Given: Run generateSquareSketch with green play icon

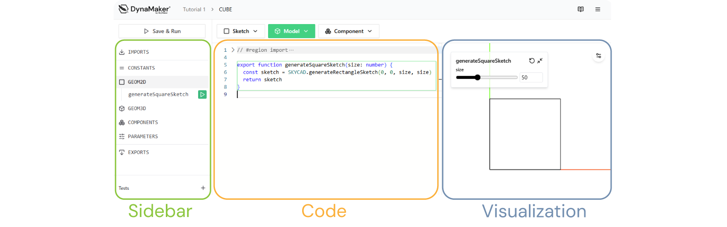Looking at the screenshot, I should point(202,94).
